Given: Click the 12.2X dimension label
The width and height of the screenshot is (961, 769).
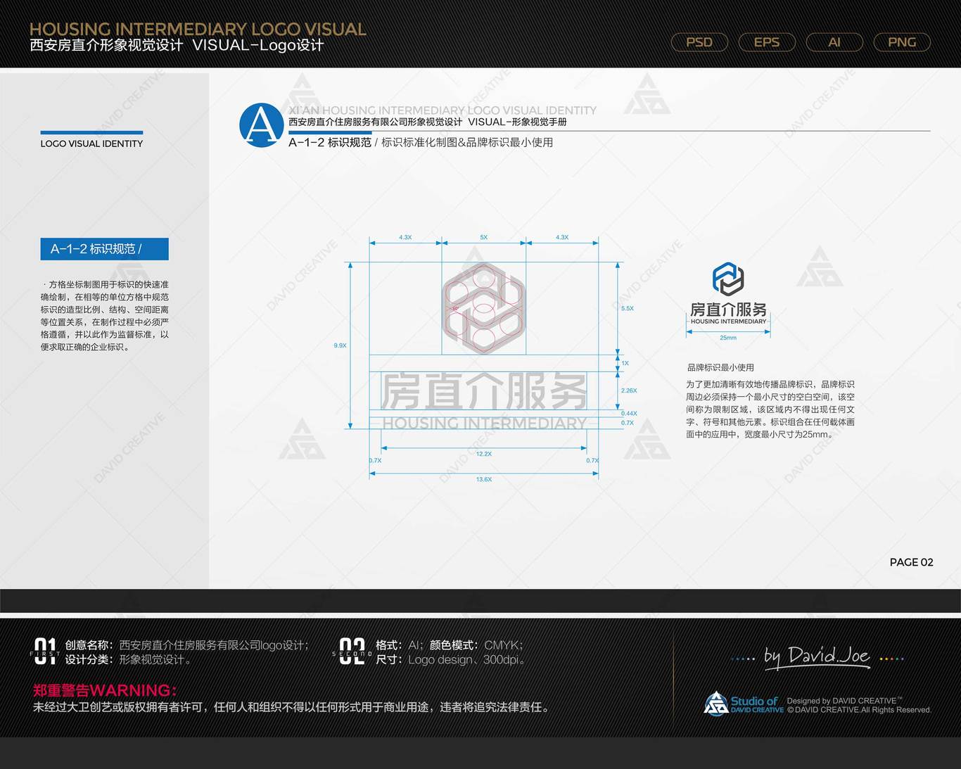Looking at the screenshot, I should pos(484,454).
